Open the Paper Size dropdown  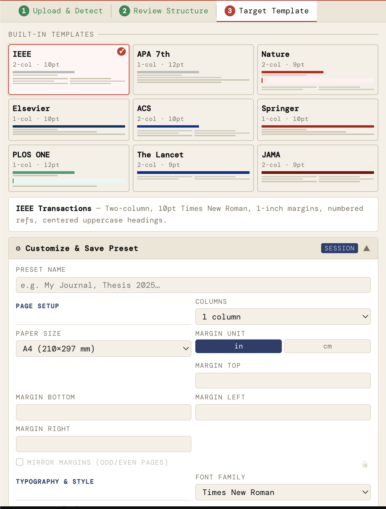click(103, 349)
